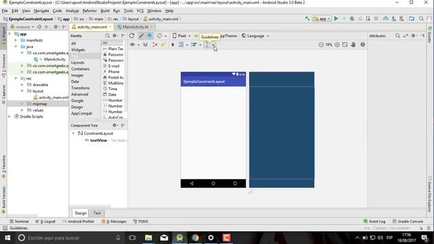Image resolution: width=434 pixels, height=244 pixels.
Task: Open the Android Profiler tool window
Action: coord(79,222)
